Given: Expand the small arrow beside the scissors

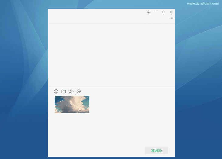Looking at the screenshot, I should tap(73, 92).
